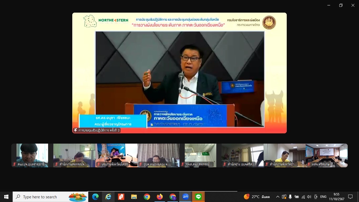359x202 pixels.
Task: Select the กพส.สนง.สหกรณ์ participant thumbnail
Action: (x=201, y=155)
